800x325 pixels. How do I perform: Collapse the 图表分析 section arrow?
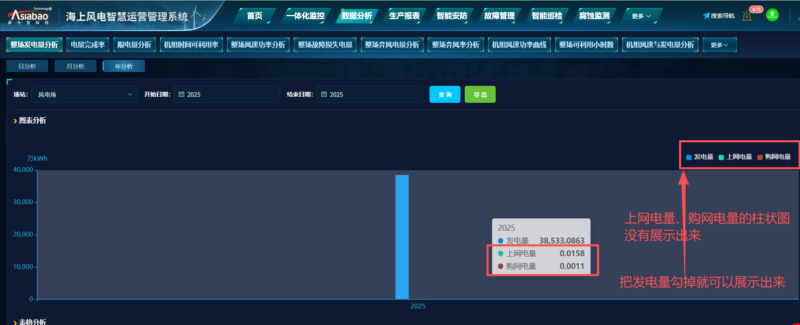(x=15, y=121)
